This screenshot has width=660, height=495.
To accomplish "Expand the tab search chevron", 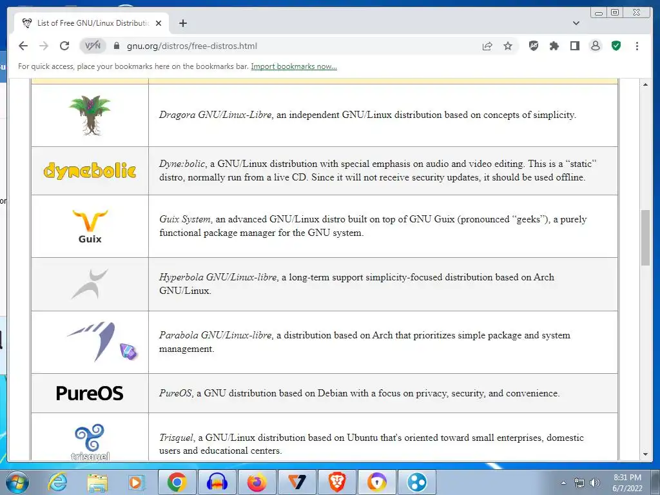I will 576,23.
